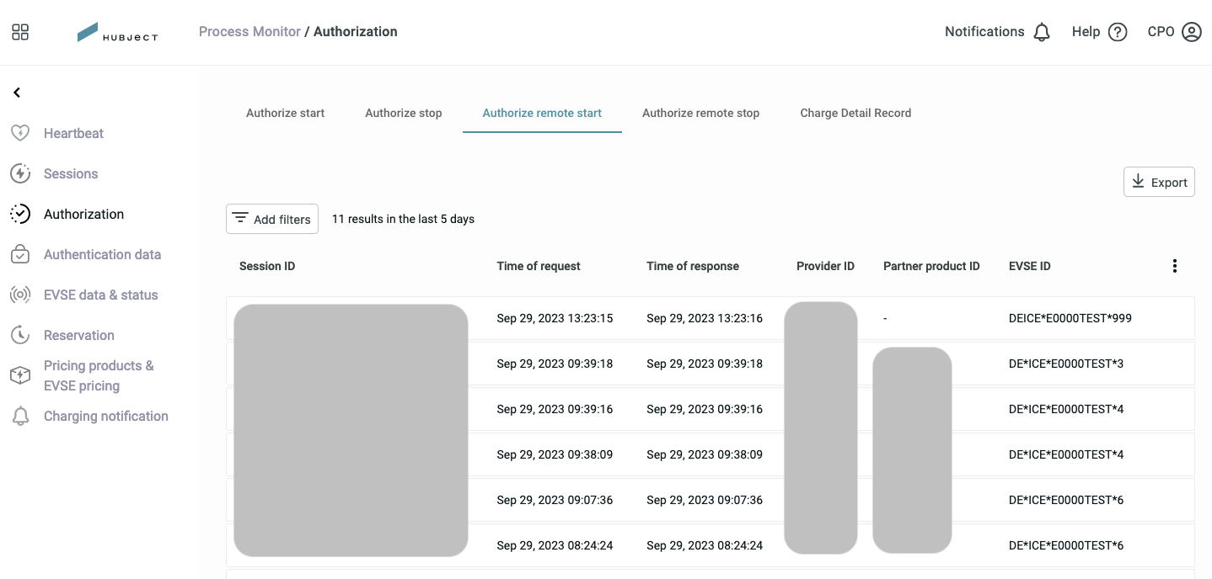Open the Authorize remote stop tab
The width and height of the screenshot is (1212, 579).
pyautogui.click(x=701, y=113)
